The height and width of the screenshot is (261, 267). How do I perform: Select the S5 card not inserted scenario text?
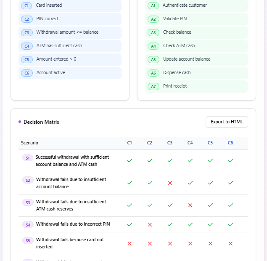click(70, 243)
